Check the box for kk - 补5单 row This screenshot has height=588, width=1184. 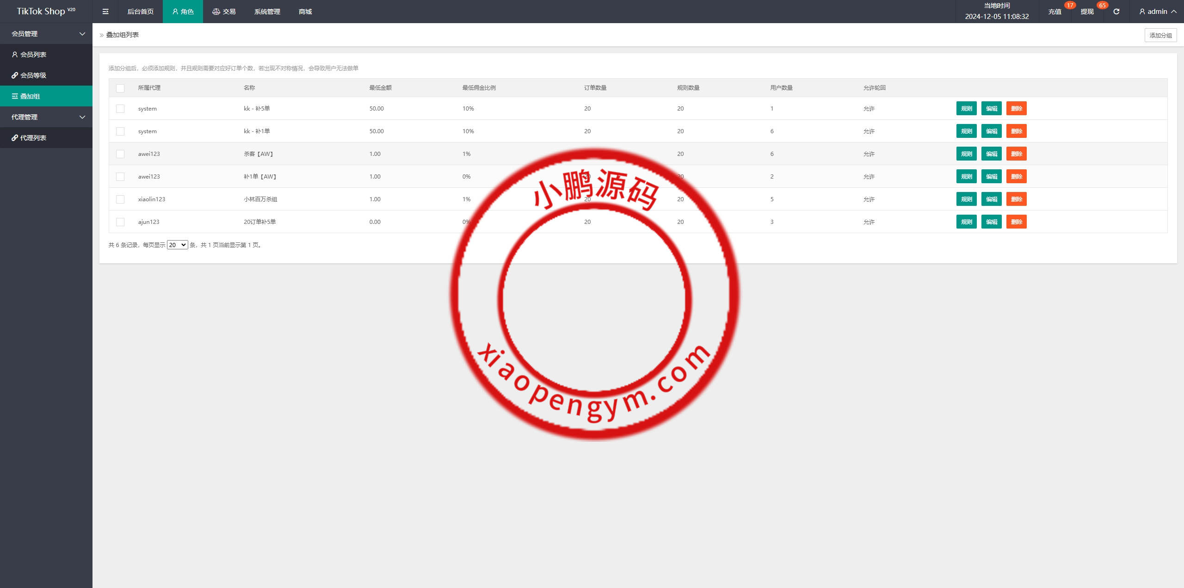point(120,109)
